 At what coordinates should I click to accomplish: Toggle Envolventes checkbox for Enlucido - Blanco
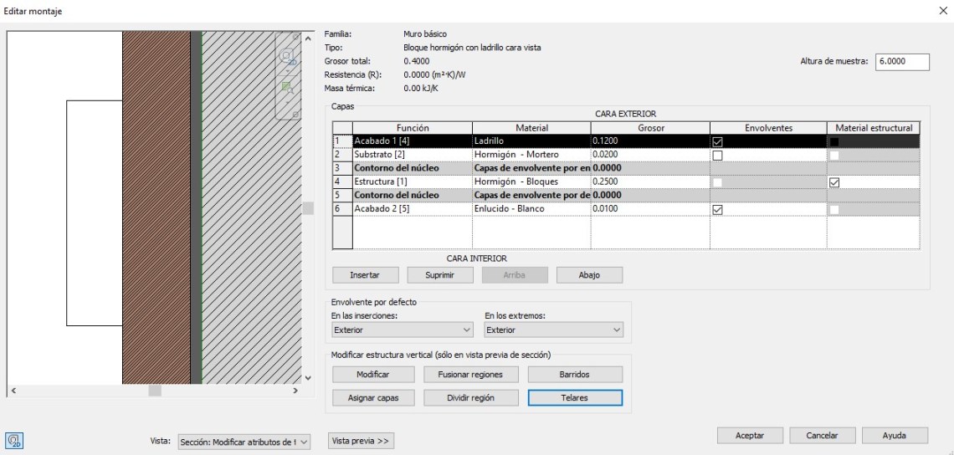pyautogui.click(x=716, y=209)
